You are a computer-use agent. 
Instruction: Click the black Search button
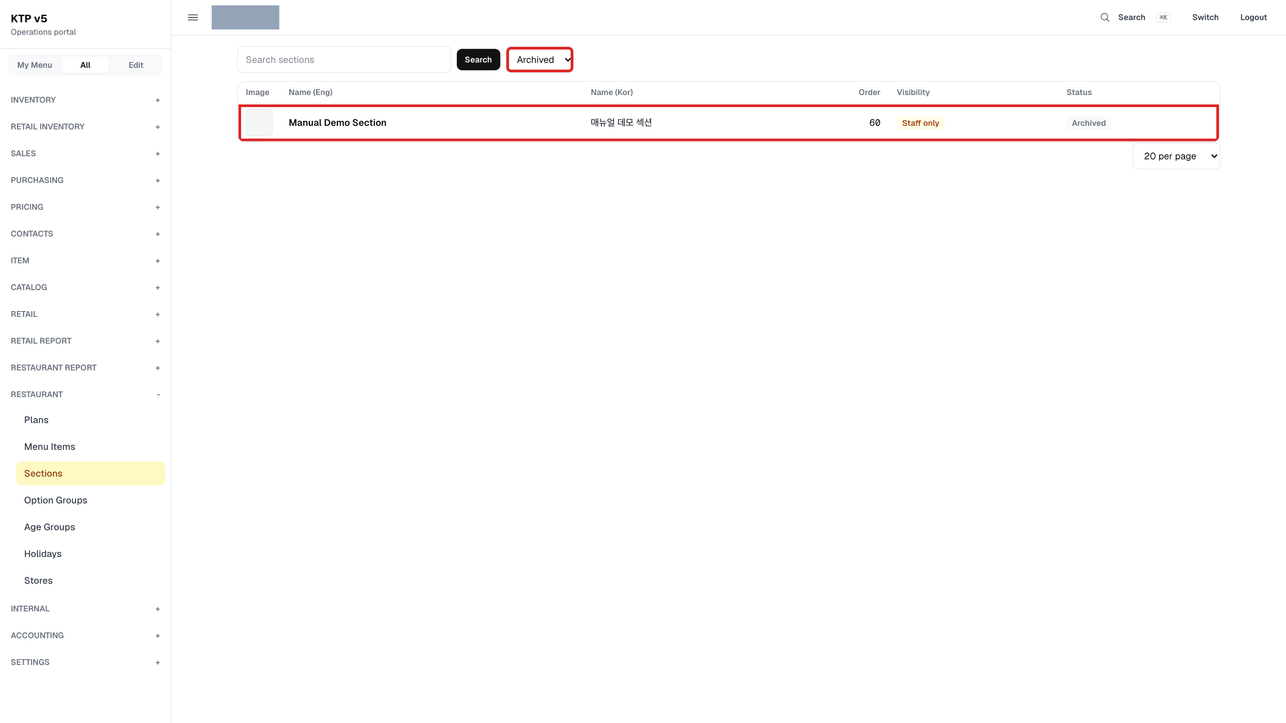(478, 59)
